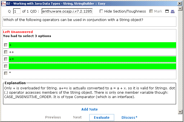Check the '++' operator option

pyautogui.click(x=6, y=52)
